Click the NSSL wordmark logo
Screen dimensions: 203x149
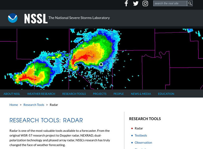[36, 18]
